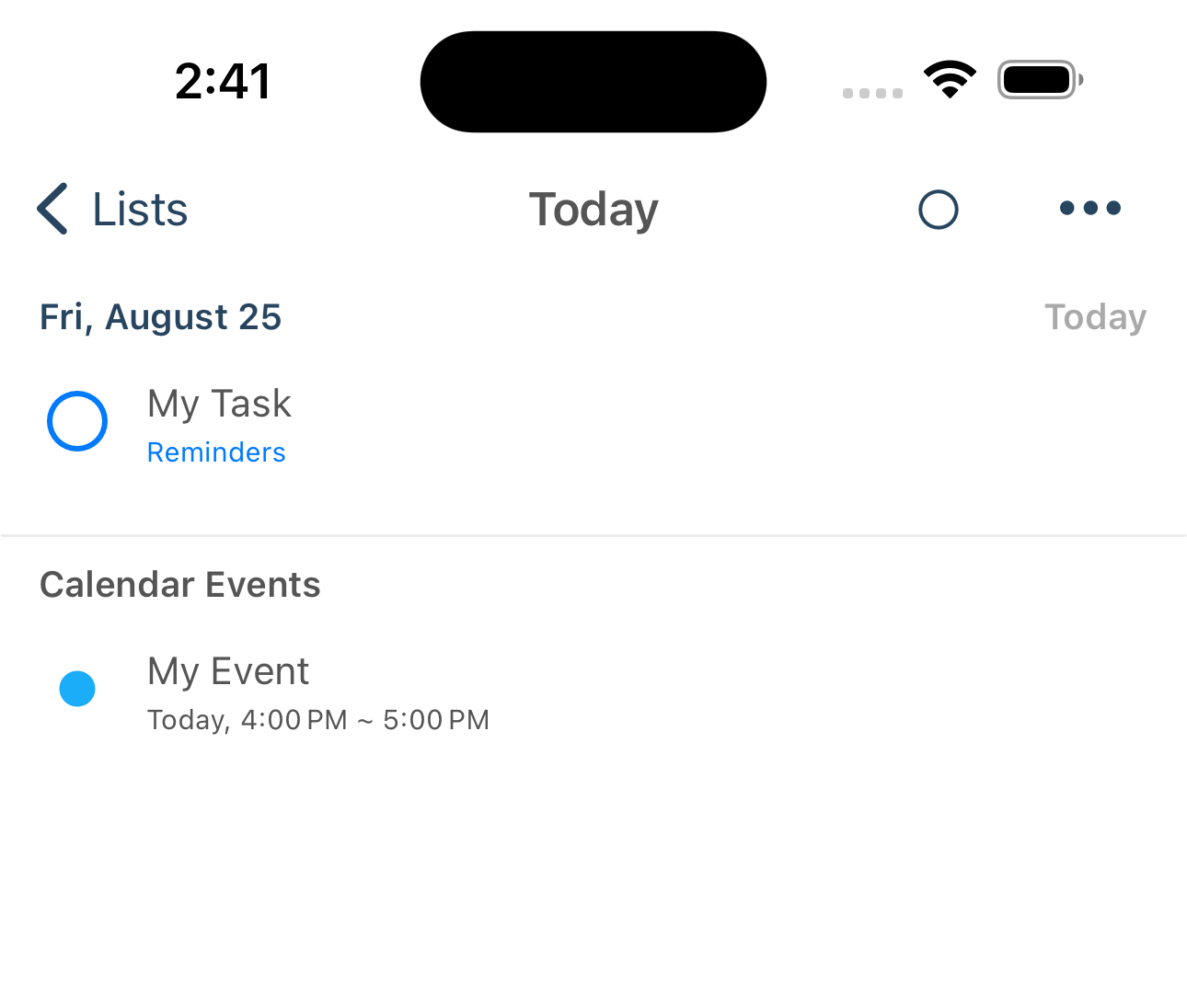Screen dimensions: 1187x983
Task: Open the three-dot overflow menu
Action: 1090,209
